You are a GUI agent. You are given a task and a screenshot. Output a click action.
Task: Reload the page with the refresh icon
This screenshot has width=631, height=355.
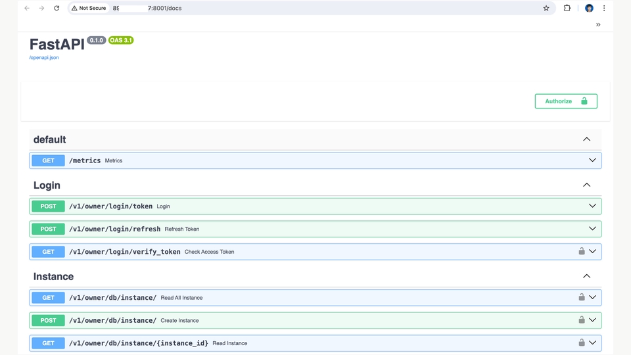tap(57, 8)
